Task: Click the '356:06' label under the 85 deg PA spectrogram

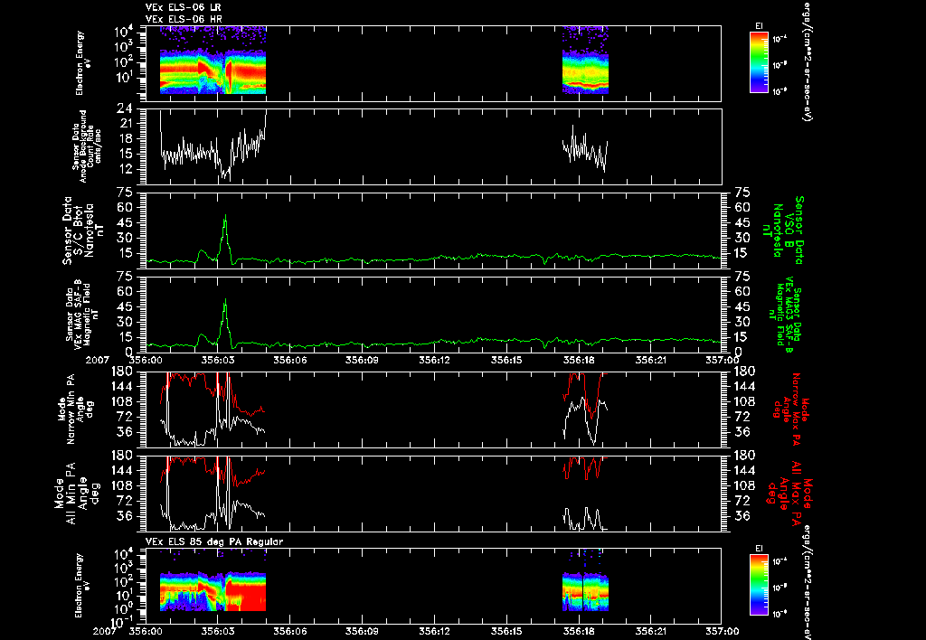Action: click(290, 631)
